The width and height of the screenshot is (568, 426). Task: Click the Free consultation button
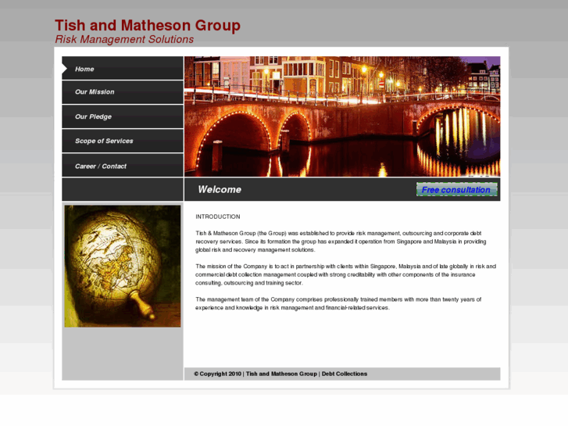point(456,190)
